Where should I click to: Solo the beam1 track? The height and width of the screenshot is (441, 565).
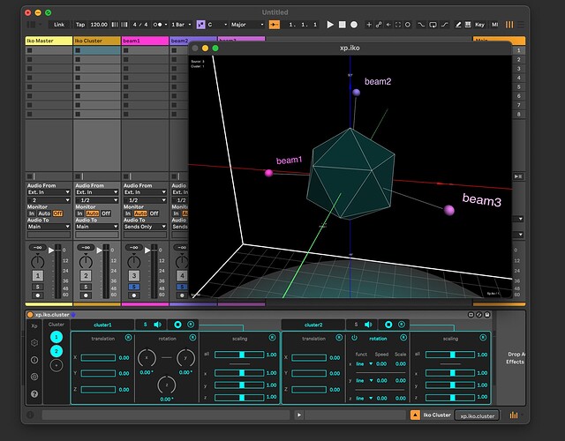click(x=135, y=287)
